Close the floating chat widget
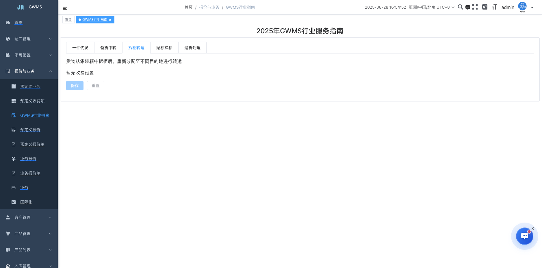Image resolution: width=542 pixels, height=268 pixels. [533, 228]
